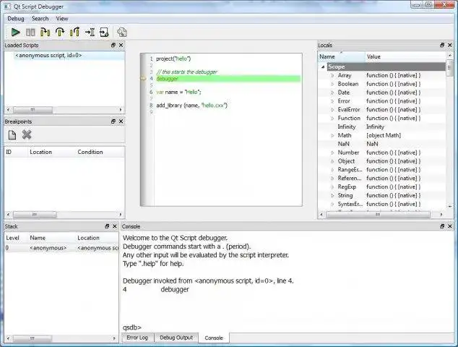
Task: Click the add_library code line 8
Action: (191, 106)
